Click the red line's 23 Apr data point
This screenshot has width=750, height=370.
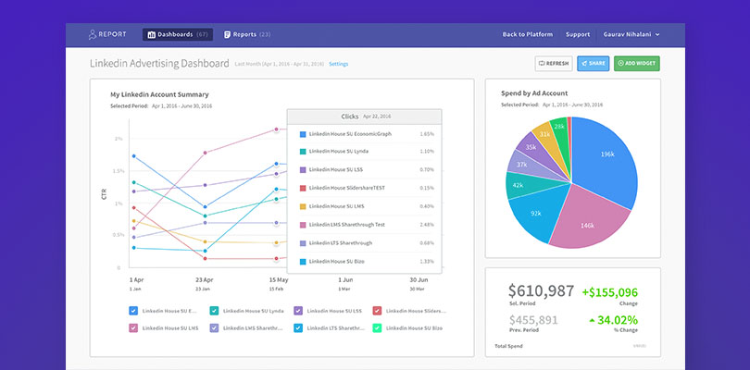coord(205,259)
